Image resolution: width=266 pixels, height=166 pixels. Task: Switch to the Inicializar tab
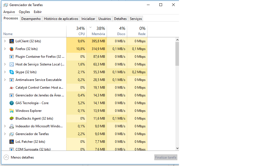pyautogui.click(x=88, y=19)
